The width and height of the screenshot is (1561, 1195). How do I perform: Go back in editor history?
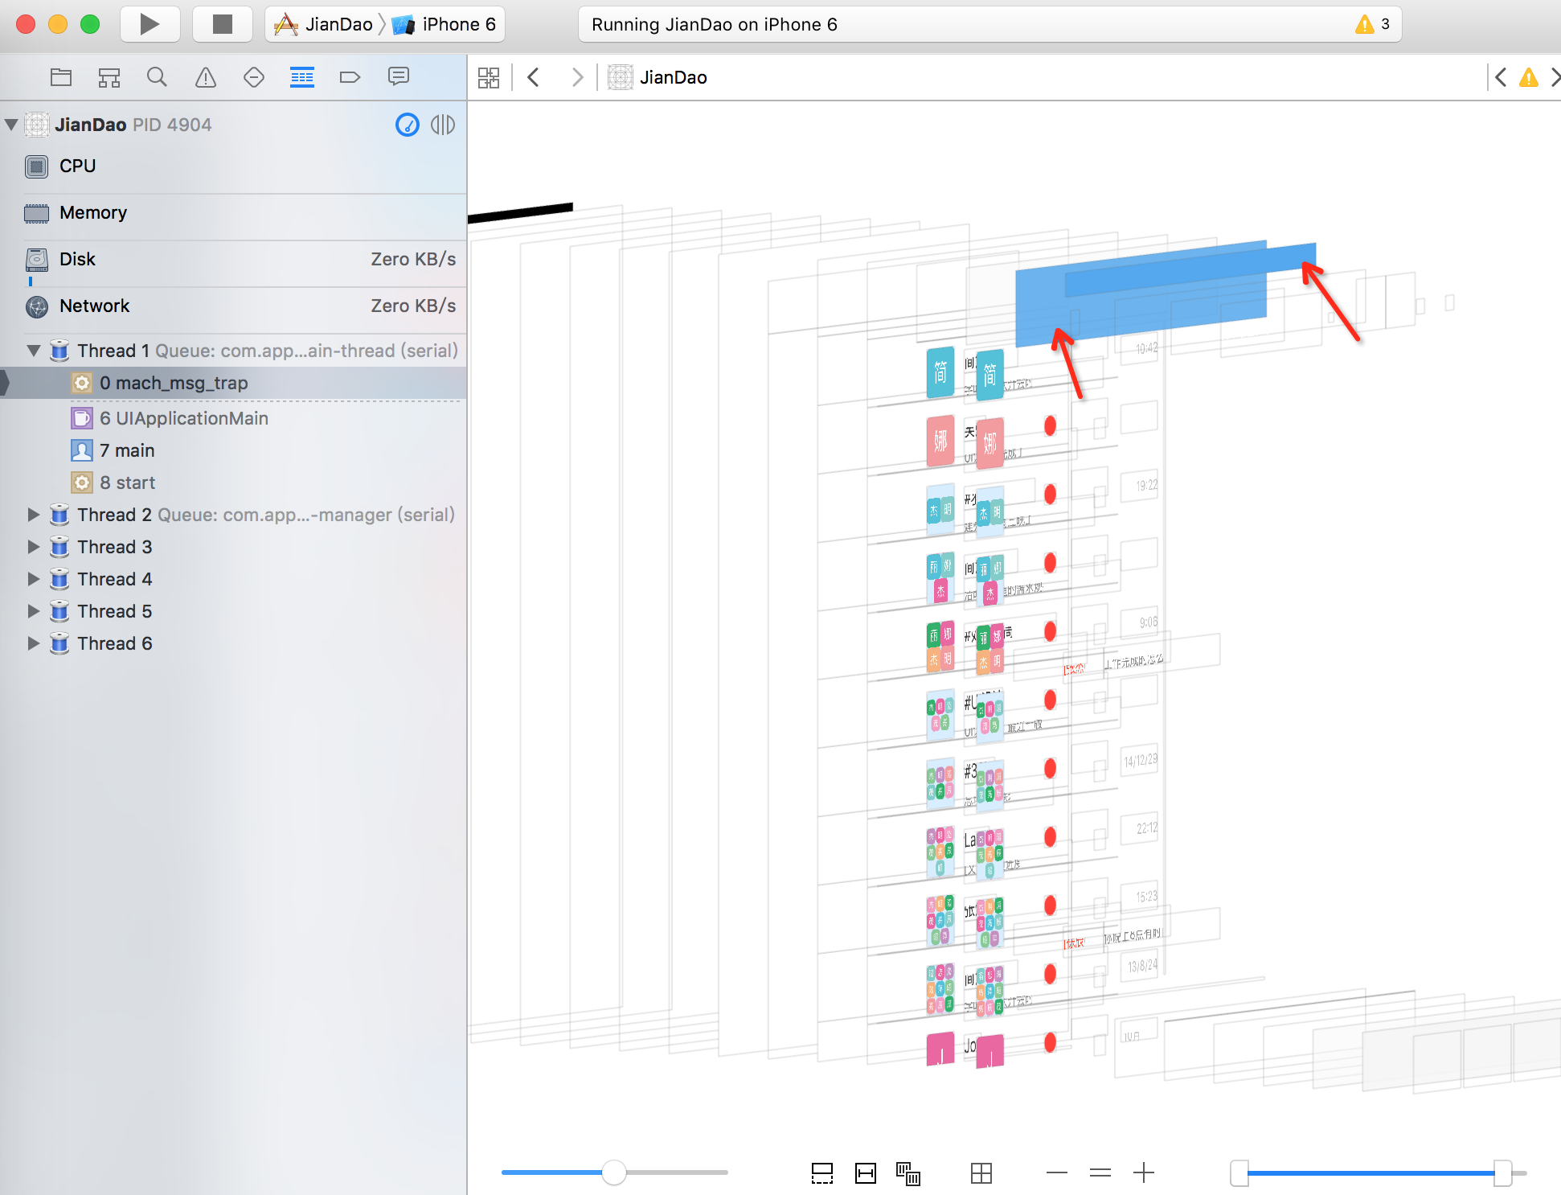click(533, 77)
